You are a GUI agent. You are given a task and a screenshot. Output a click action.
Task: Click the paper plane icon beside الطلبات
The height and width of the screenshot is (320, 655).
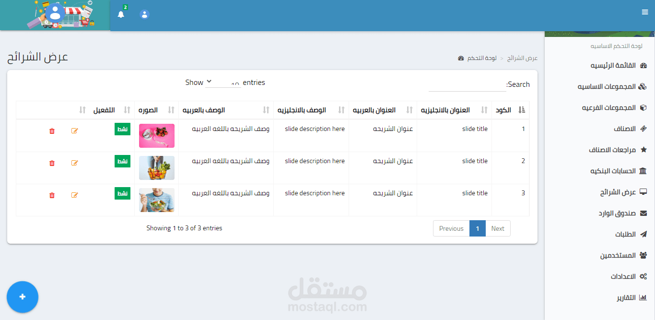pos(643,235)
